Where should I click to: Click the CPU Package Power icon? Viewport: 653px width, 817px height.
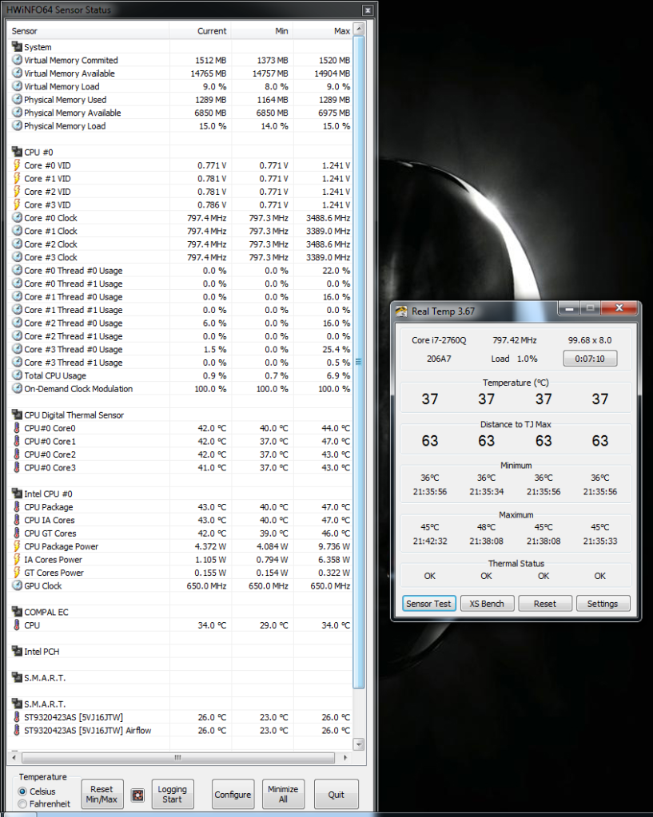pos(18,546)
